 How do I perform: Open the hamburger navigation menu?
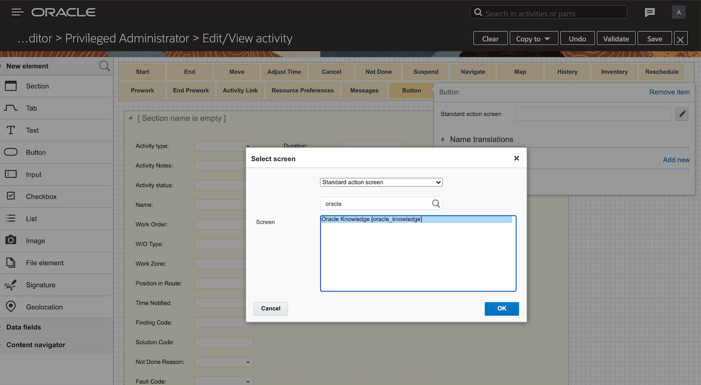[x=18, y=12]
